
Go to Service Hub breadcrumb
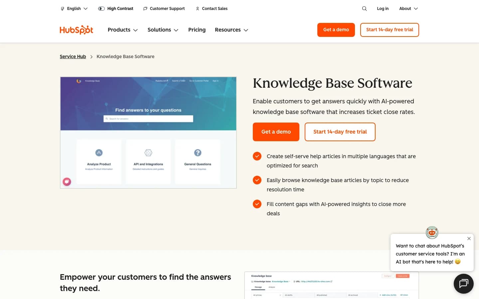point(73,56)
